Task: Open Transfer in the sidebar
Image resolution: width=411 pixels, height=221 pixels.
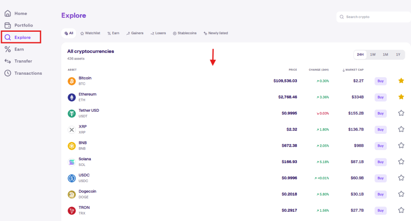Action: click(x=18, y=61)
